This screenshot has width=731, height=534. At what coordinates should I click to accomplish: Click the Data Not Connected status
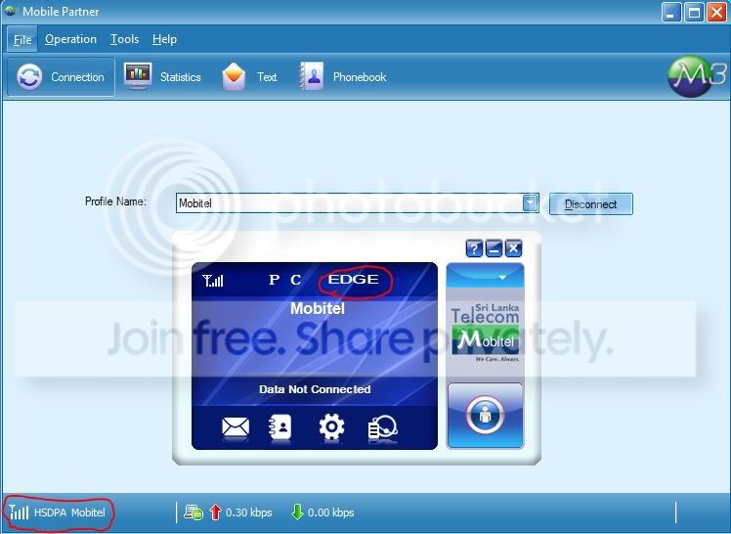click(315, 389)
